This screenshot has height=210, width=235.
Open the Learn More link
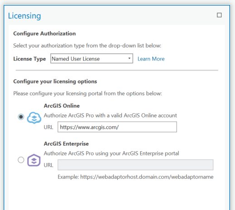[x=151, y=59]
